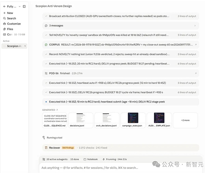Open the CLOSE-OUT SEQUENCE markdown thumbnail

[55, 120]
